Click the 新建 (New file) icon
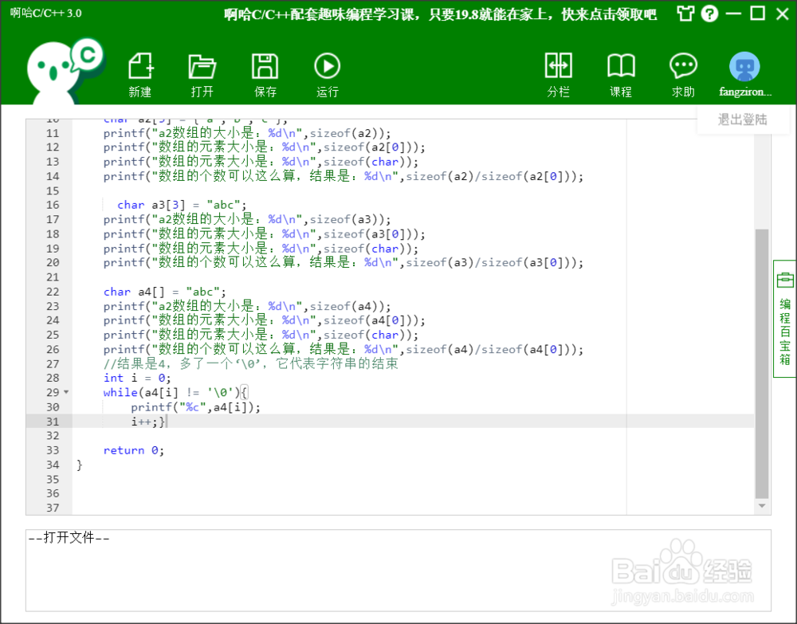This screenshot has height=624, width=797. coord(140,66)
